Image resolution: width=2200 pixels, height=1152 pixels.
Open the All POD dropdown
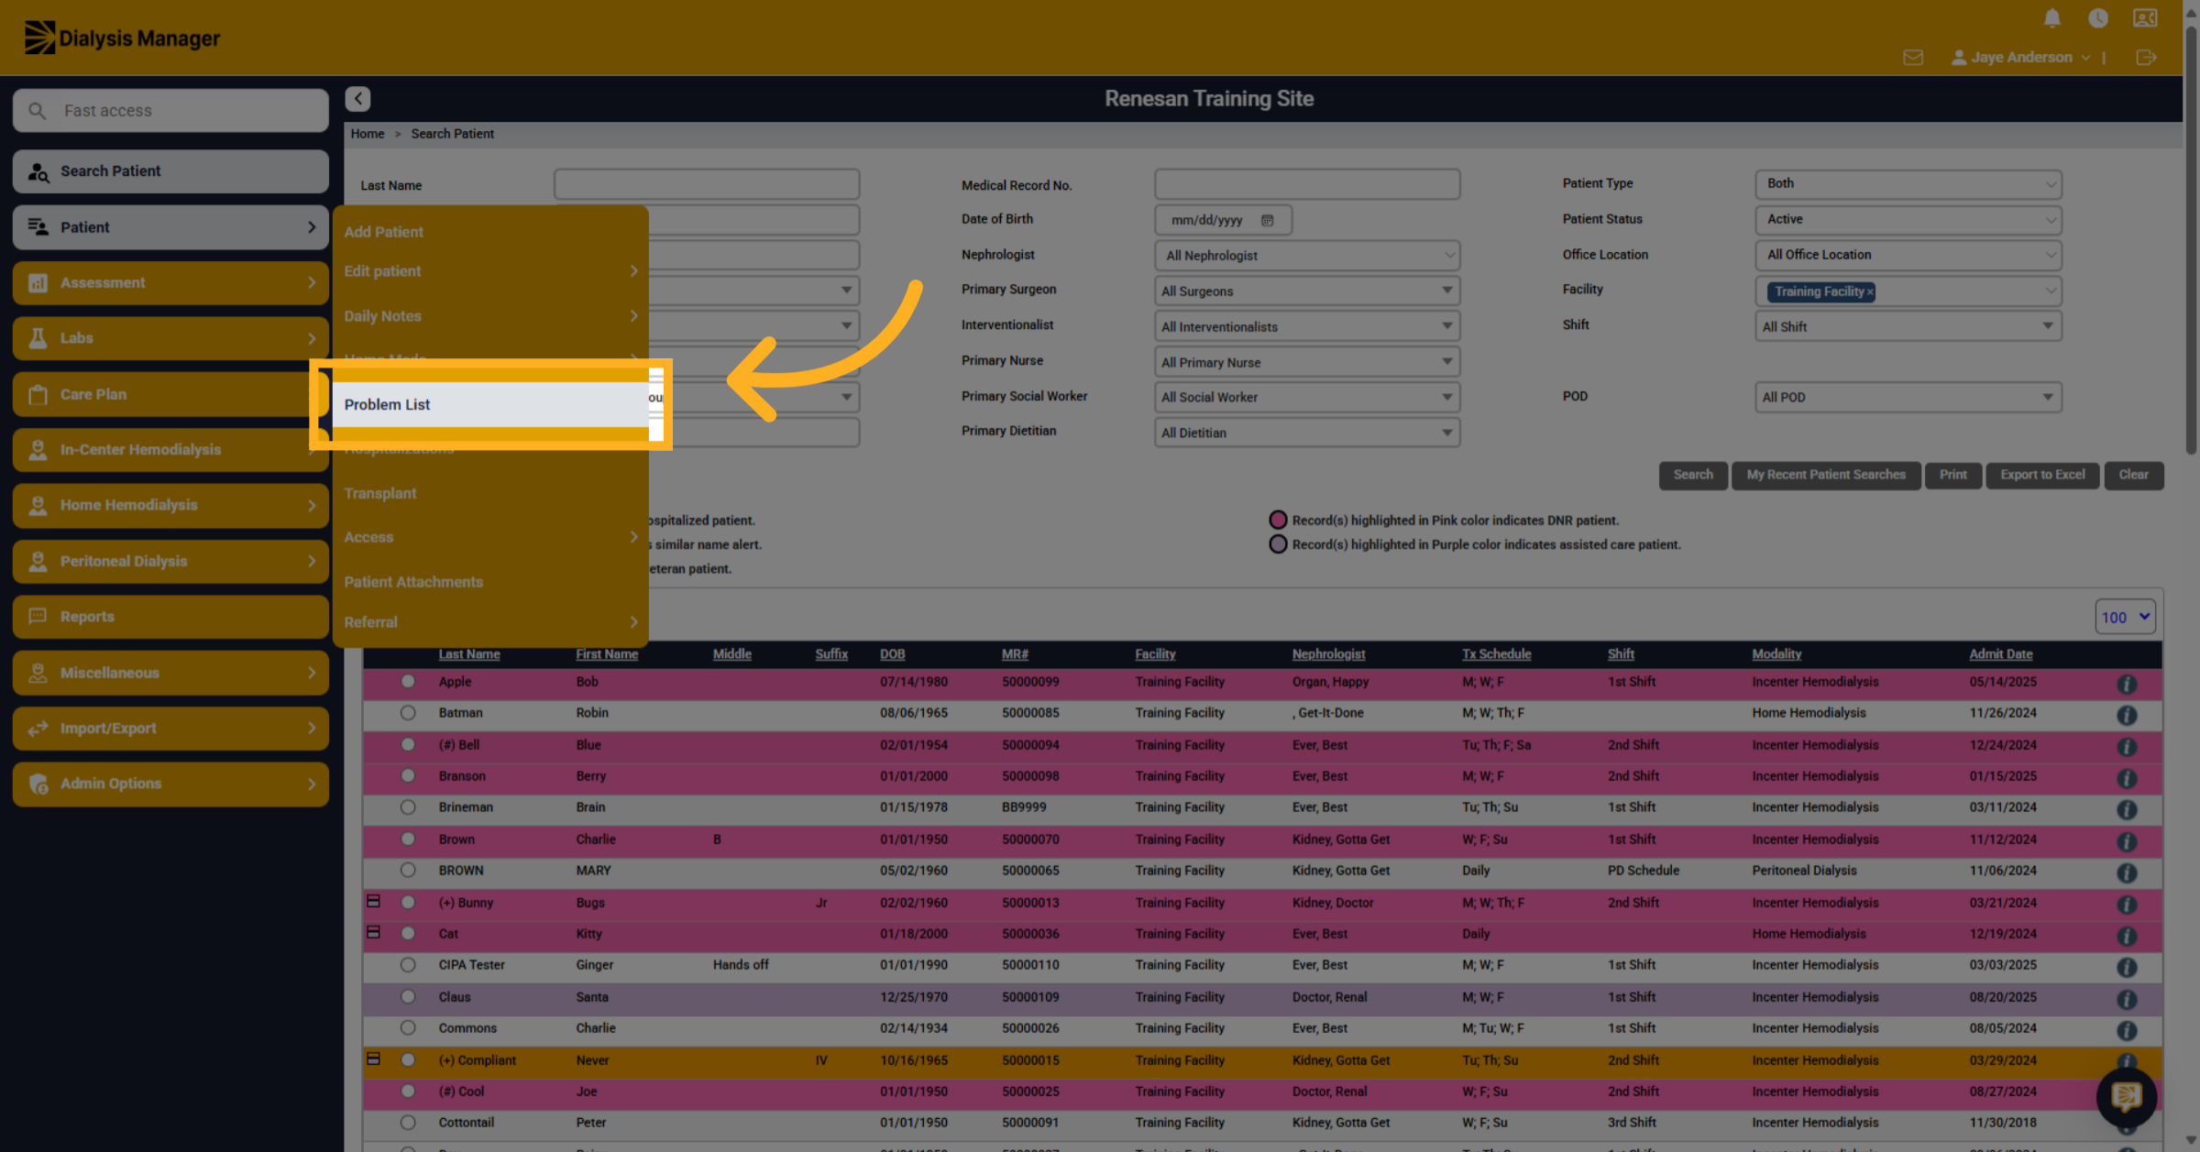click(1908, 397)
